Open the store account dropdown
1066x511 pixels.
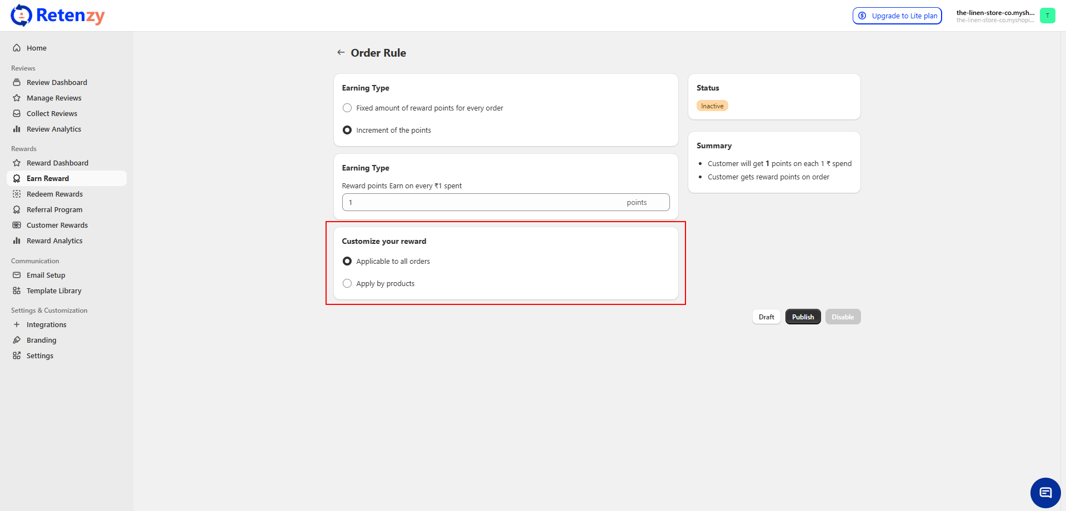(x=995, y=16)
